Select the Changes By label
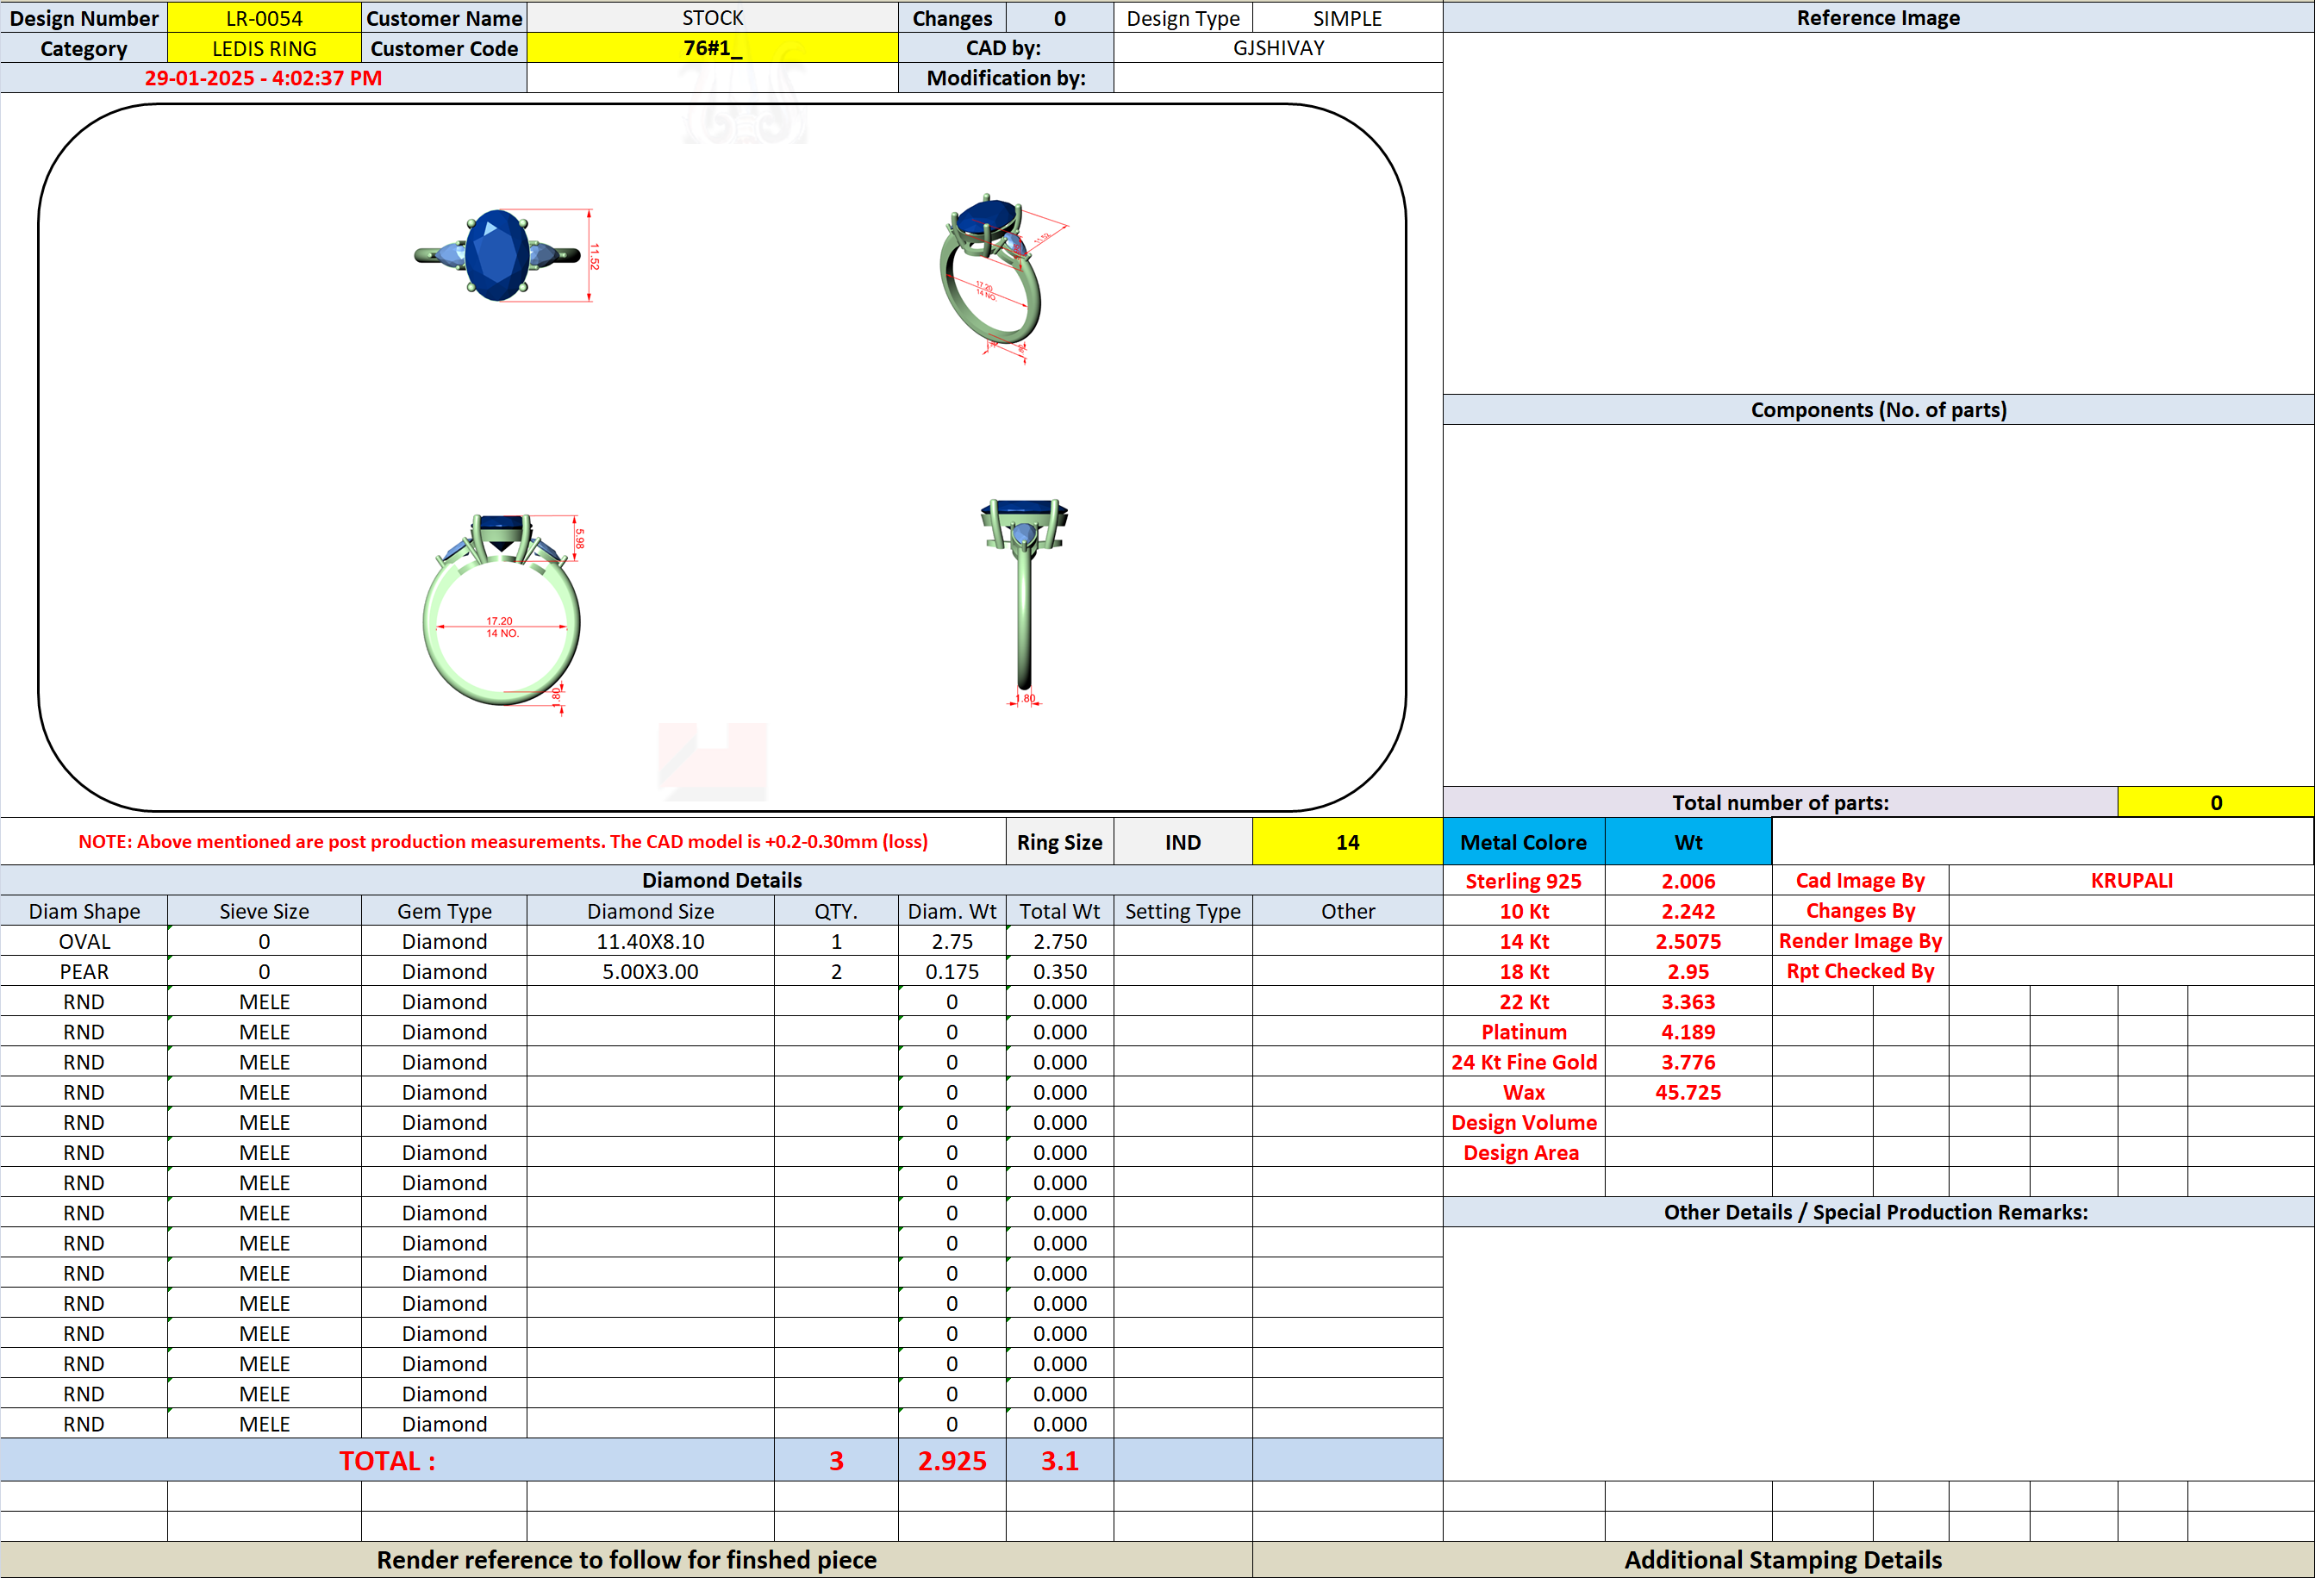Screen dimensions: 2315x1578 click(x=1860, y=911)
